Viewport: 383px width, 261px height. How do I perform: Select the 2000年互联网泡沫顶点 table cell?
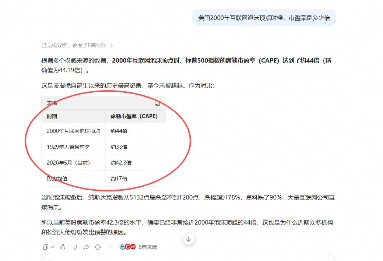tap(74, 131)
